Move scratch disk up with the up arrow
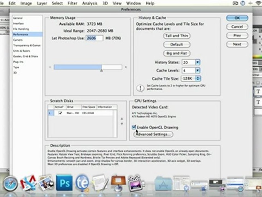The height and width of the screenshot is (197, 262). click(x=122, y=118)
